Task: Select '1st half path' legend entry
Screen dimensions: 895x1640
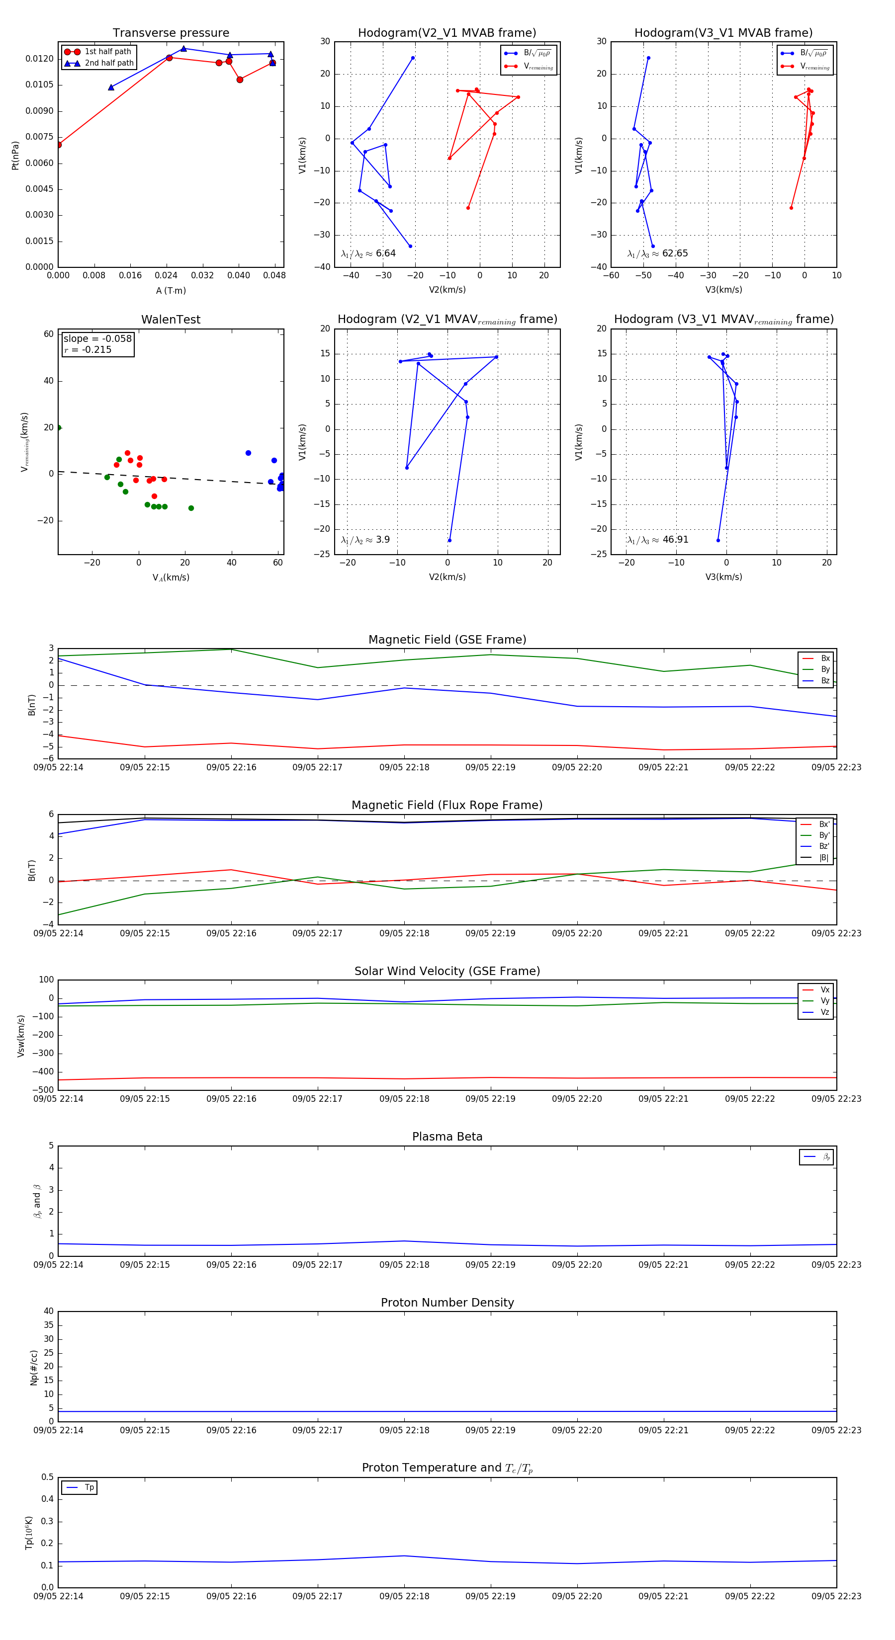Action: pos(99,52)
